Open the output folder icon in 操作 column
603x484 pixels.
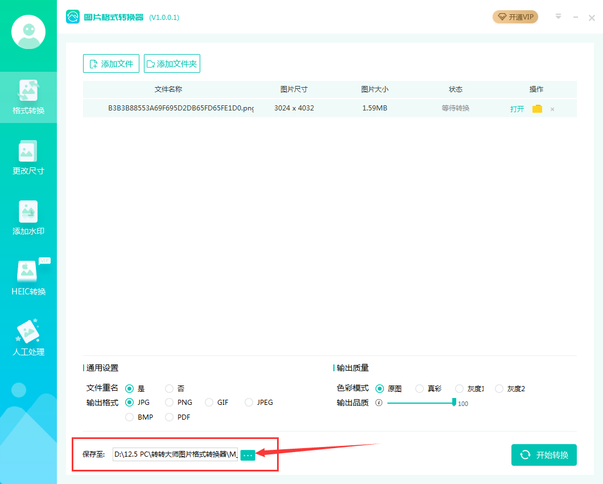[x=537, y=108]
